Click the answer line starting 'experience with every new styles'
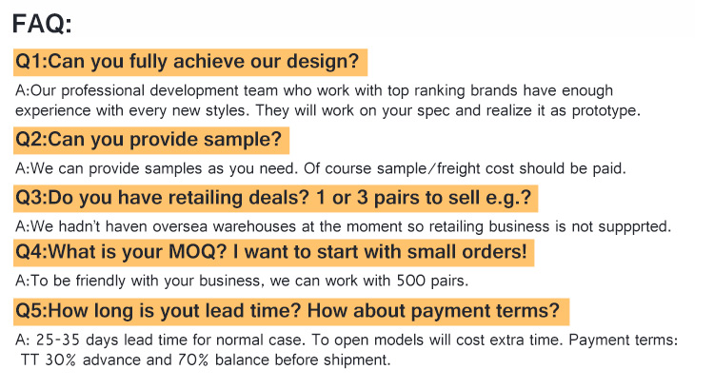 (328, 110)
